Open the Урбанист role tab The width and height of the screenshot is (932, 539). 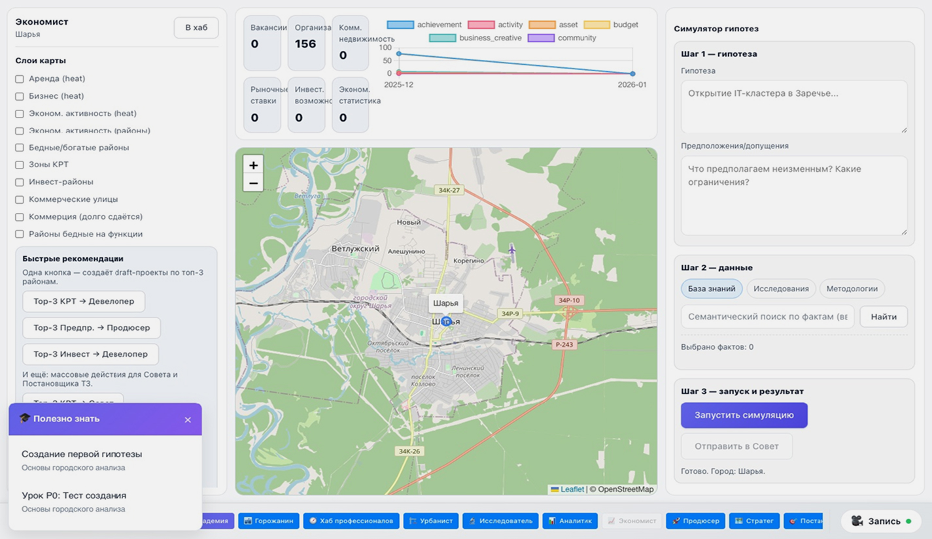coord(430,521)
